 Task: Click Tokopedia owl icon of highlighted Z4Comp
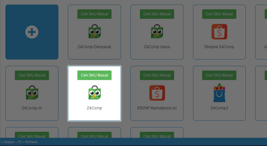coord(94,93)
